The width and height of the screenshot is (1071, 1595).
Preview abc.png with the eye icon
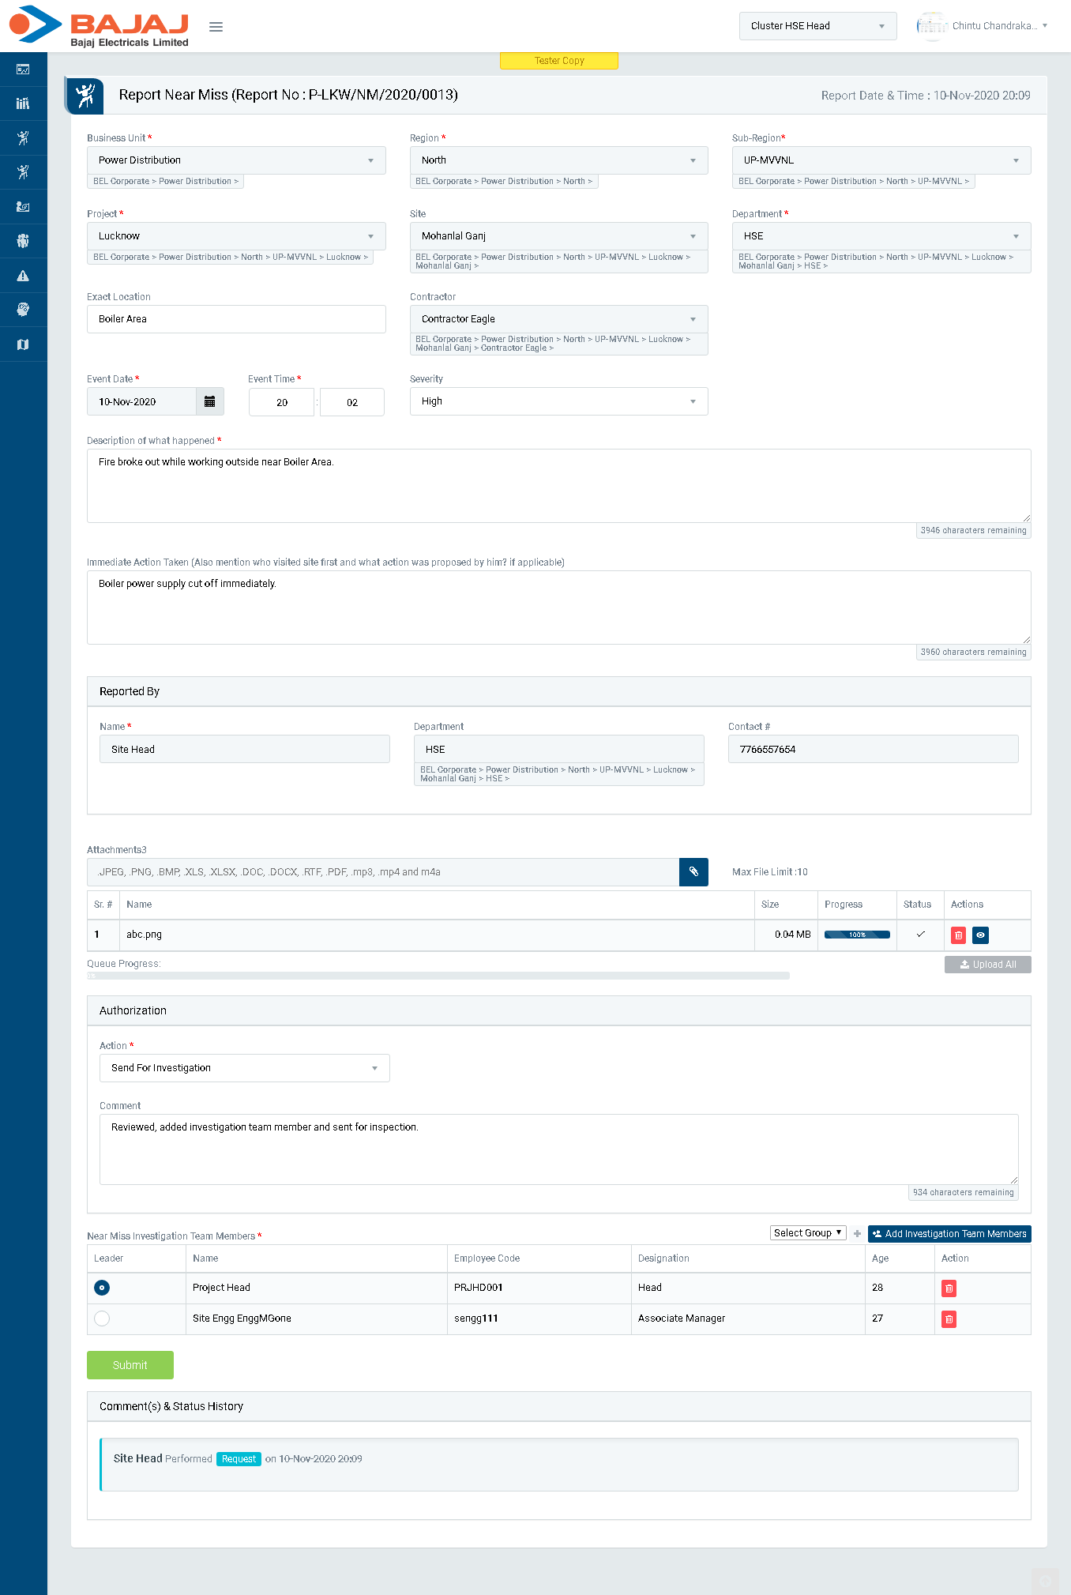(x=980, y=935)
